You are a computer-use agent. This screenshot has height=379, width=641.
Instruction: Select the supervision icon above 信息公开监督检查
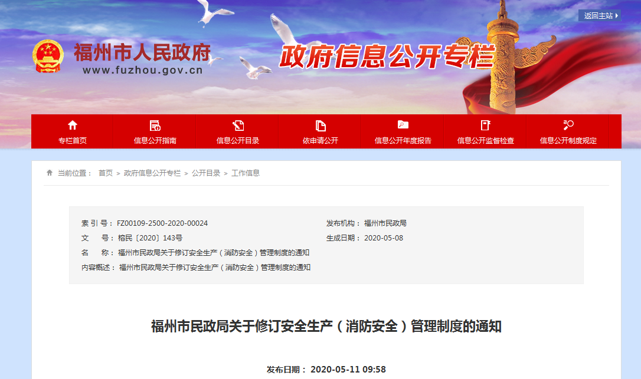pos(485,126)
